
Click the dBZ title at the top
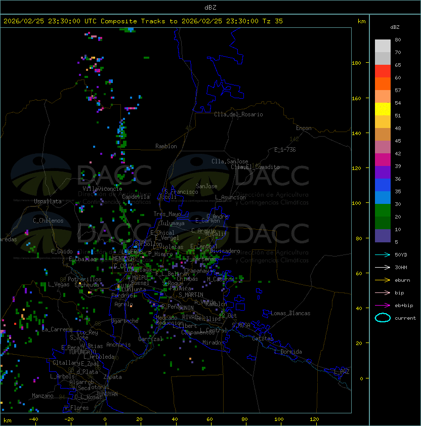click(210, 7)
